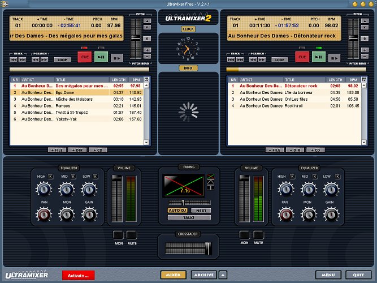Show the CLOCK display
The image size is (377, 283).
pyautogui.click(x=188, y=29)
